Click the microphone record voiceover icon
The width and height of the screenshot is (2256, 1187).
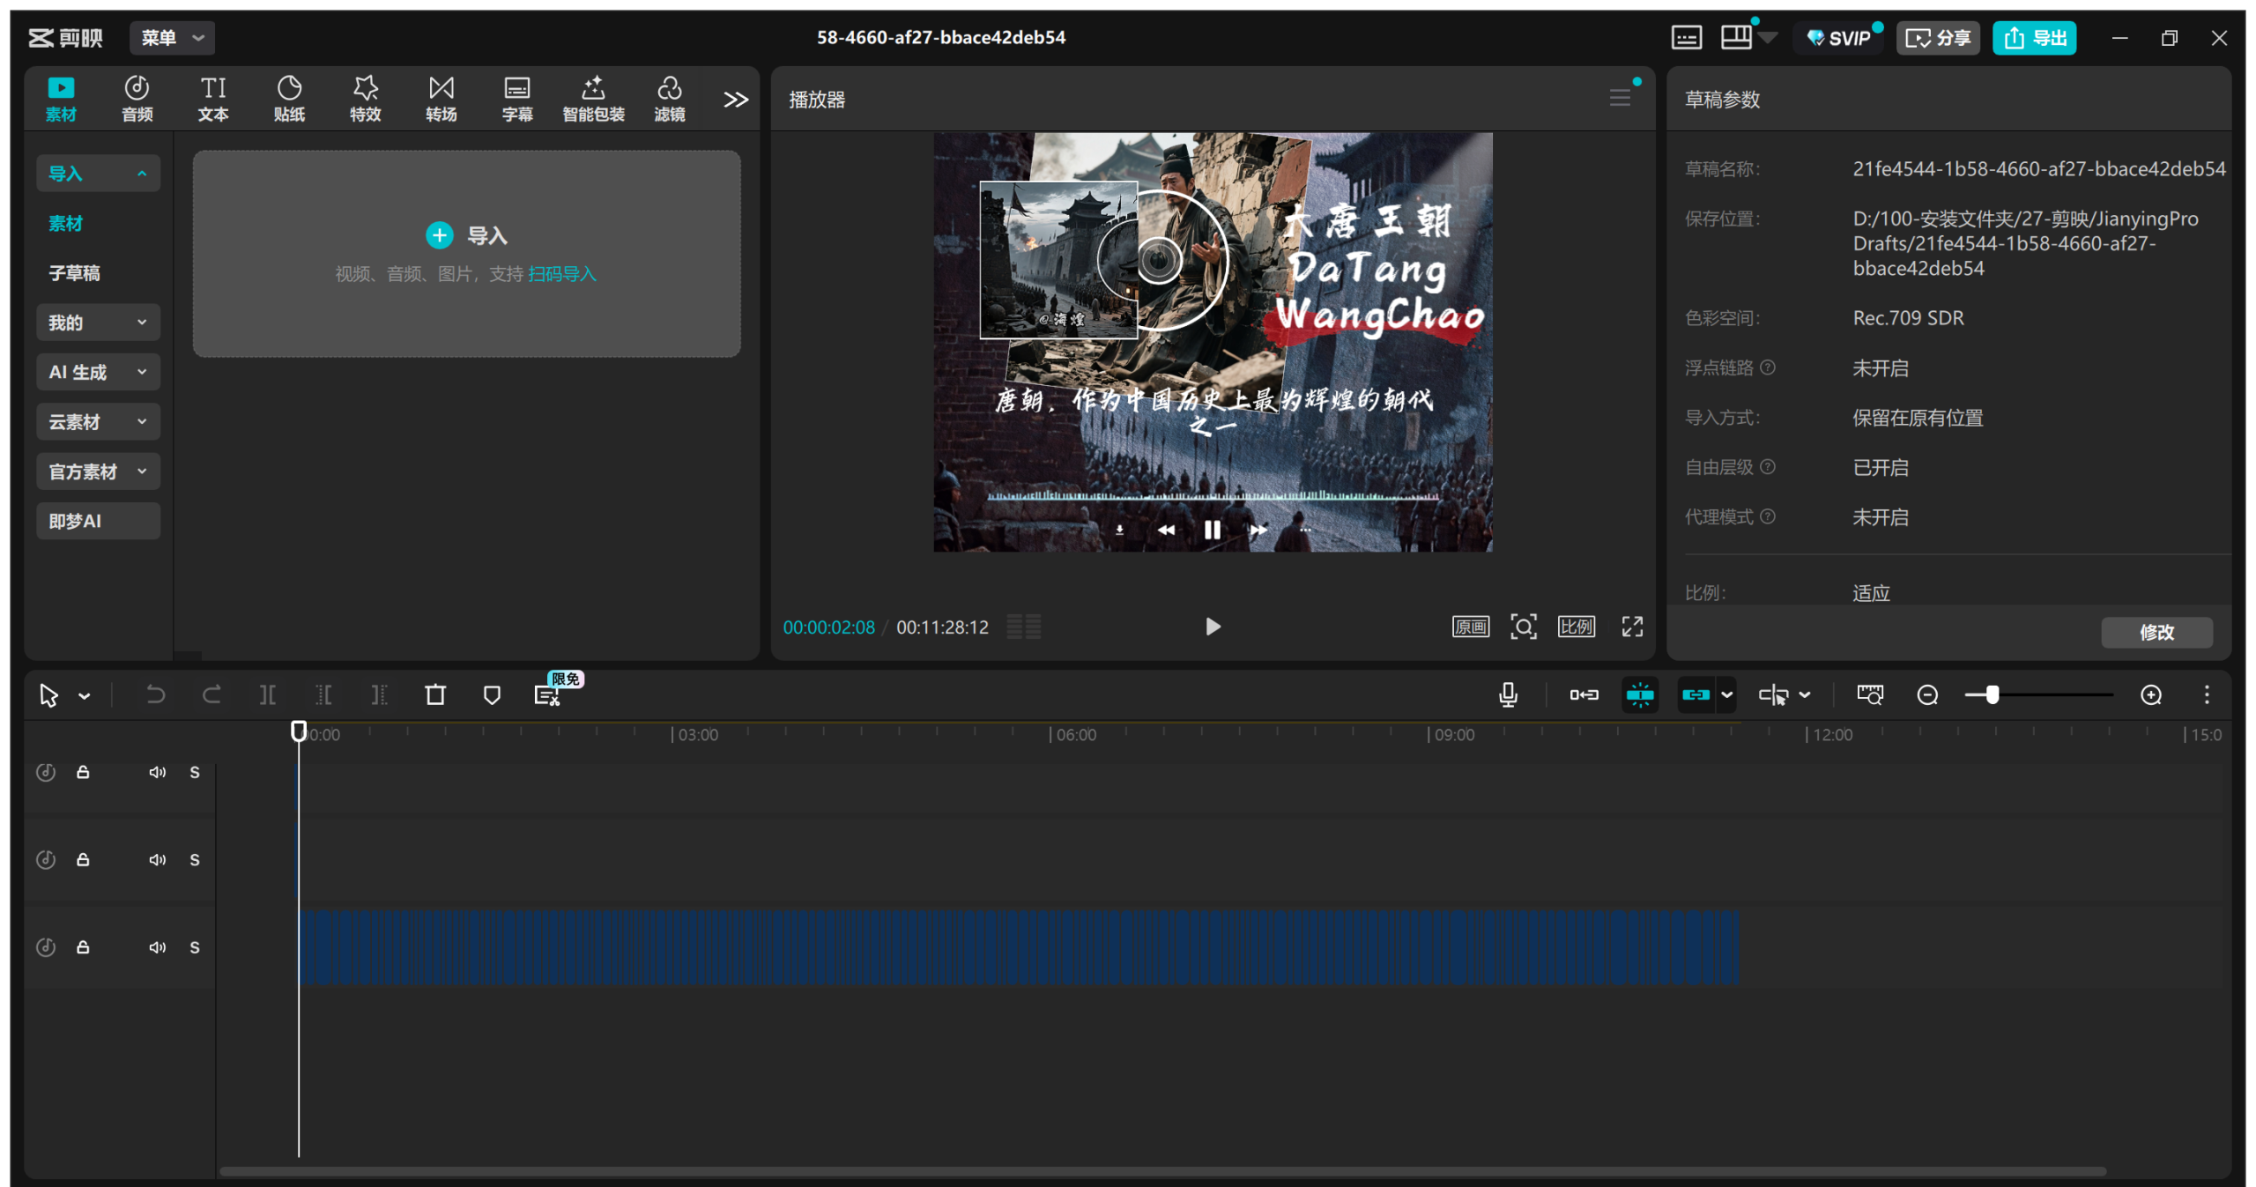click(1508, 694)
